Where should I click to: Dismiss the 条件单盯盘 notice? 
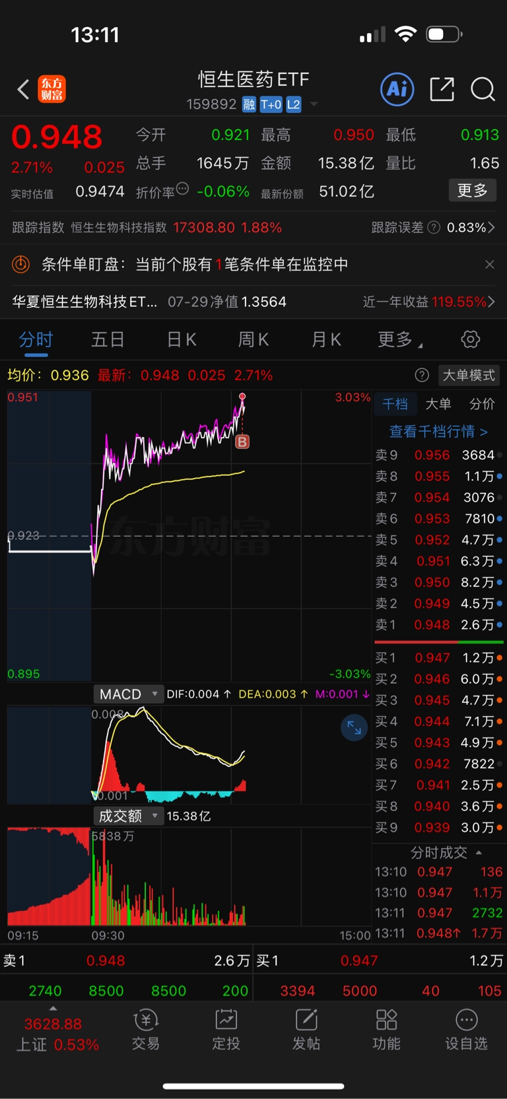pos(489,265)
